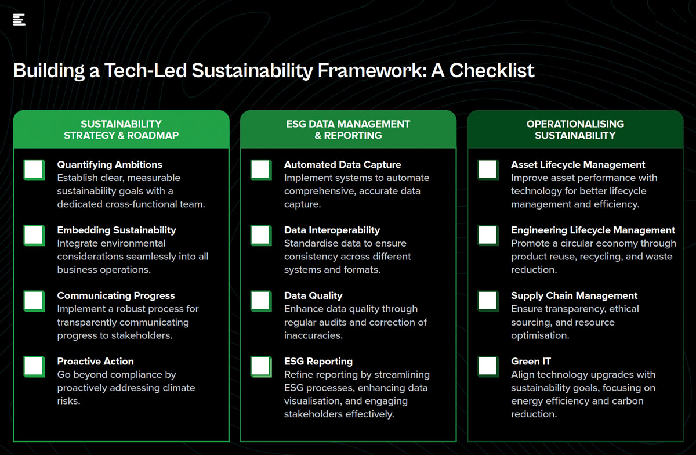Check the Proactive Action box
This screenshot has width=696, height=455.
34,367
